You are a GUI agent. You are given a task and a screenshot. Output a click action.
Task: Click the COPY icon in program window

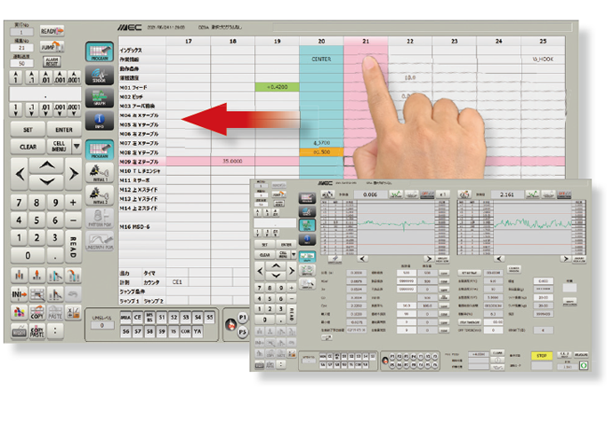point(37,313)
